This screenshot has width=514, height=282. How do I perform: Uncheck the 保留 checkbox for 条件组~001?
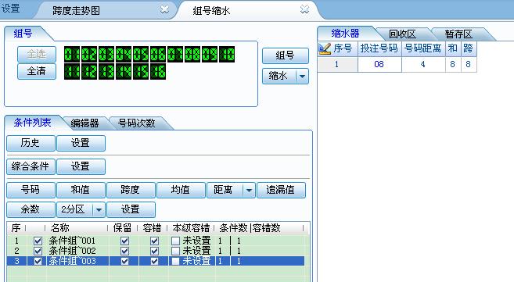coord(124,241)
